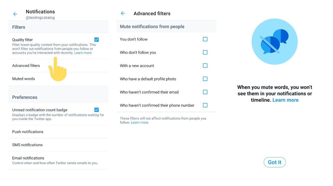The width and height of the screenshot is (333, 186).
Task: Disable Unread notification count badge
Action: click(97, 110)
